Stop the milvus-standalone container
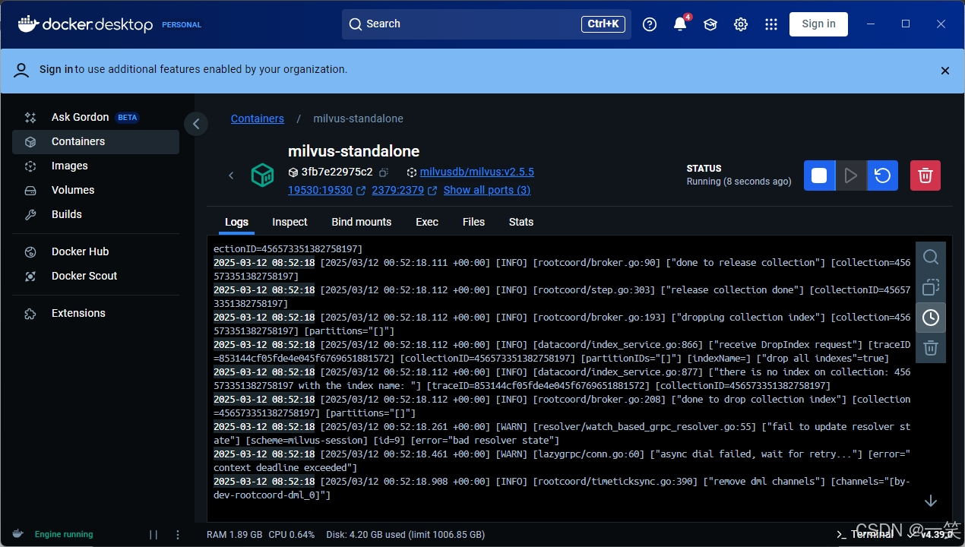Image resolution: width=965 pixels, height=547 pixels. coord(819,175)
